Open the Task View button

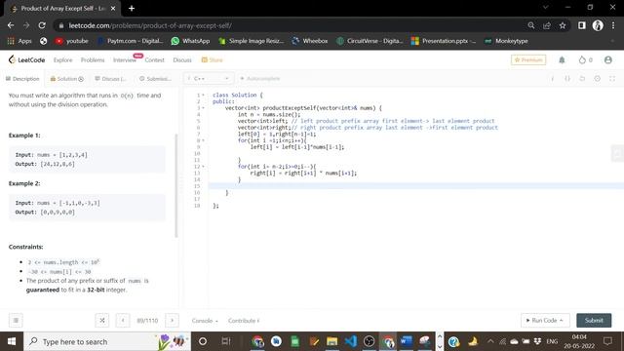226,341
